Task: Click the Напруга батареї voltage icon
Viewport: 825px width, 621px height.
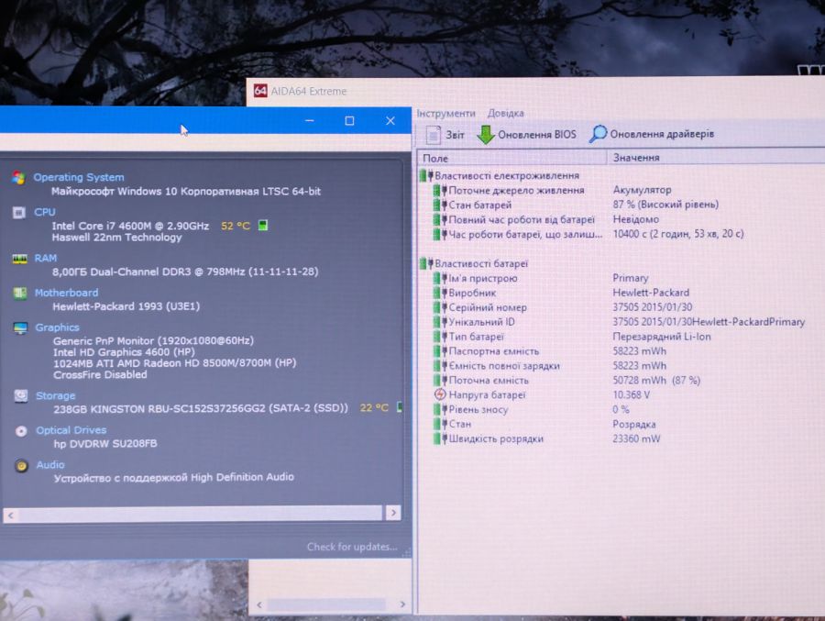Action: (440, 394)
